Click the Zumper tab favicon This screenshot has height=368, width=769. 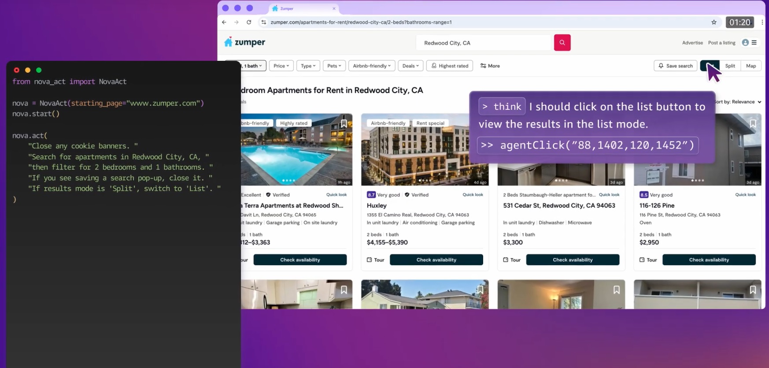pyautogui.click(x=275, y=8)
